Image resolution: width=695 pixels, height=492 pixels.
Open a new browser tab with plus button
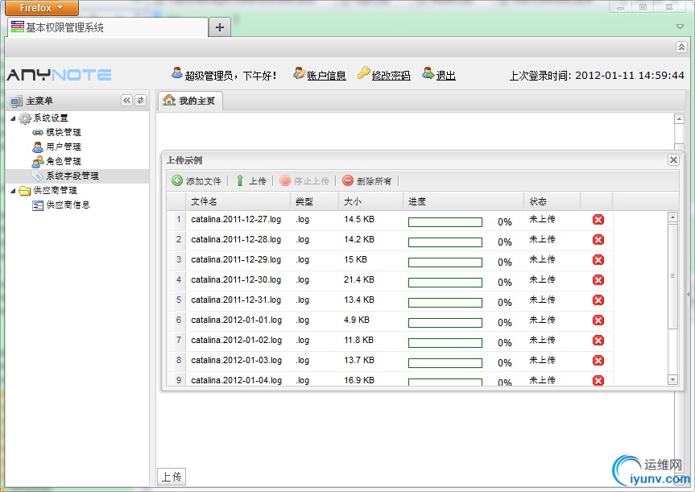click(x=219, y=27)
